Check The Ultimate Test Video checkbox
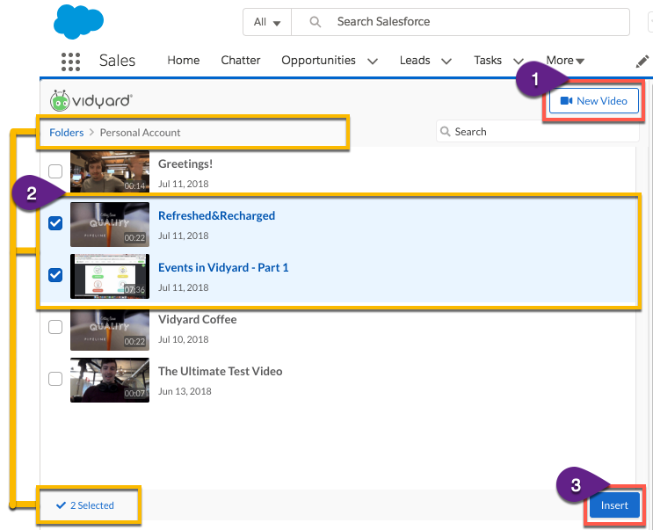 click(x=55, y=379)
